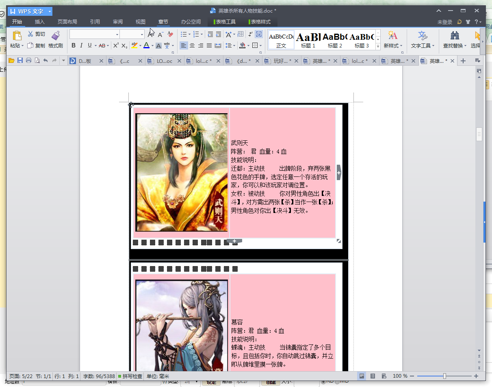Expand the numbered list dropdown arrow
This screenshot has width=492, height=387.
[x=202, y=34]
